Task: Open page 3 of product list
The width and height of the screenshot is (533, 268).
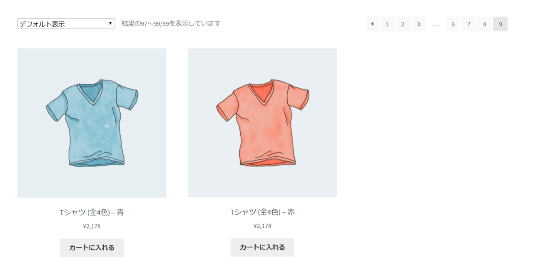Action: tap(418, 24)
